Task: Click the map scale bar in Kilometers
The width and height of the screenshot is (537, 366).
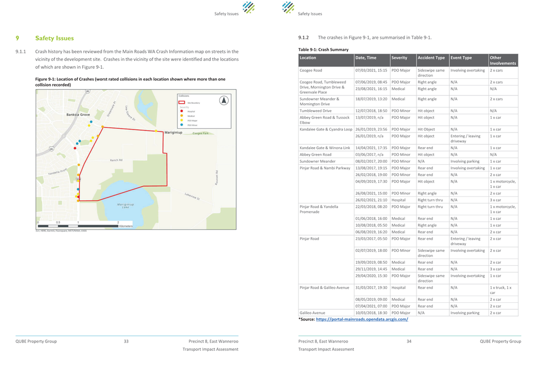Action: point(85,225)
